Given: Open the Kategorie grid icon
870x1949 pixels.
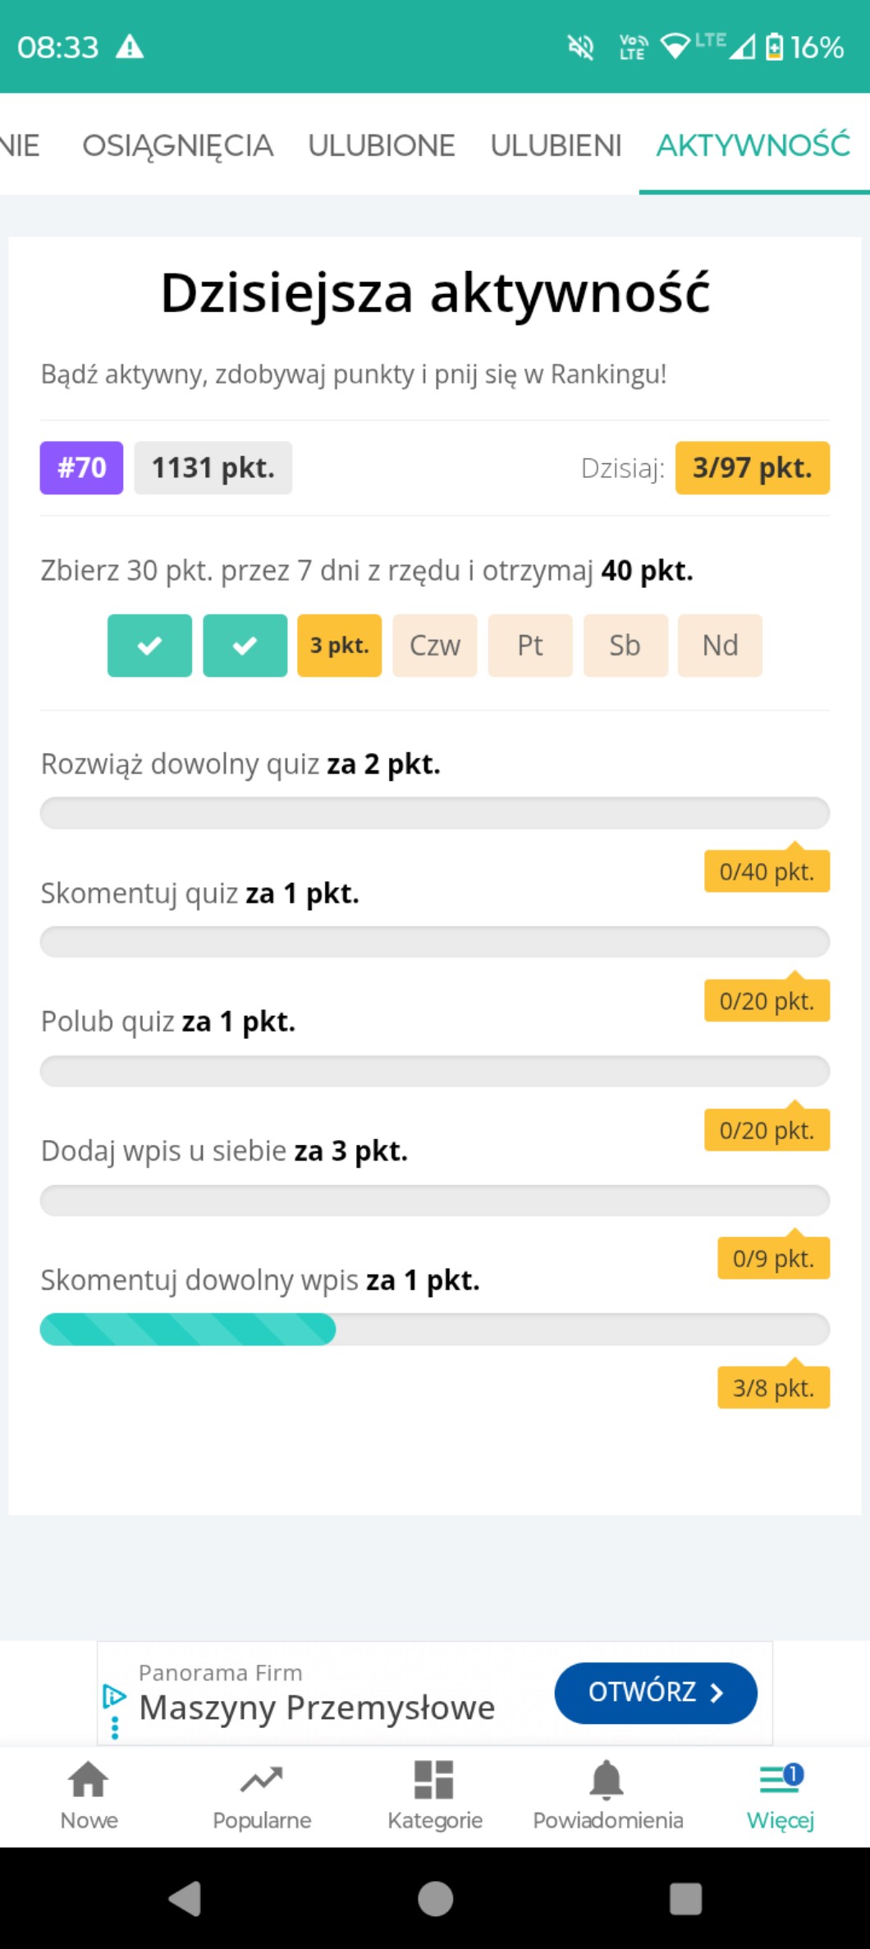Looking at the screenshot, I should (x=434, y=1781).
